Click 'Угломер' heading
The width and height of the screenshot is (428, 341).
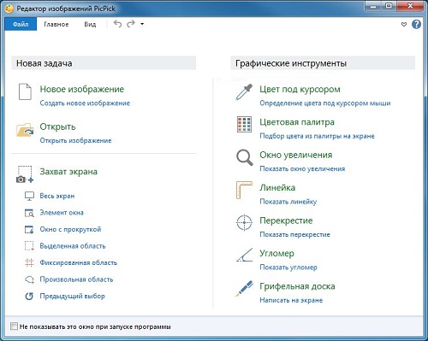click(276, 253)
